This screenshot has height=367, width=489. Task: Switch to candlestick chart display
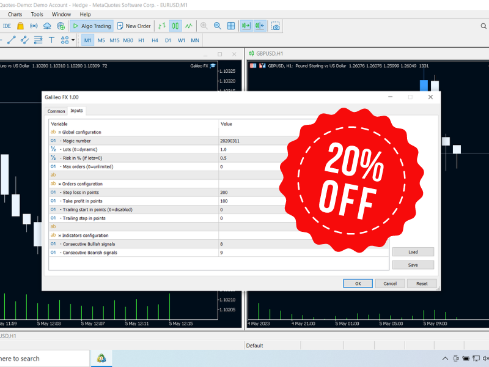[175, 26]
